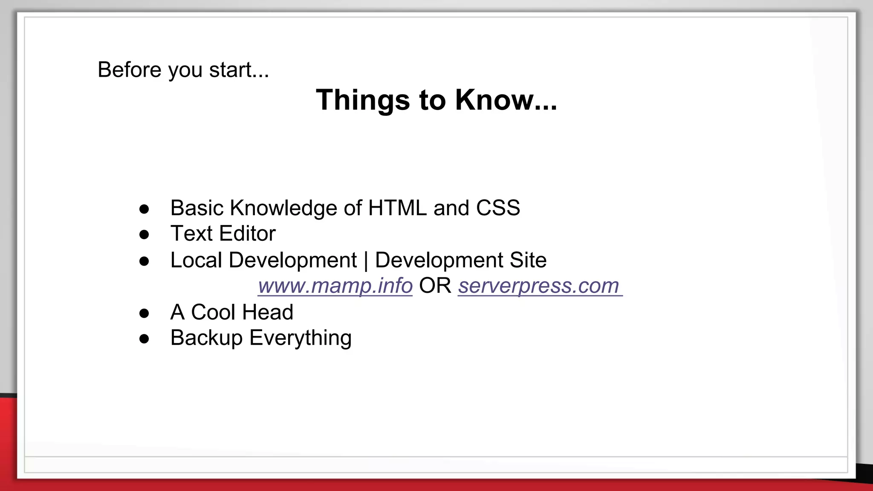This screenshot has height=491, width=873.
Task: Click the 'OR' text between the links
Action: coord(435,286)
